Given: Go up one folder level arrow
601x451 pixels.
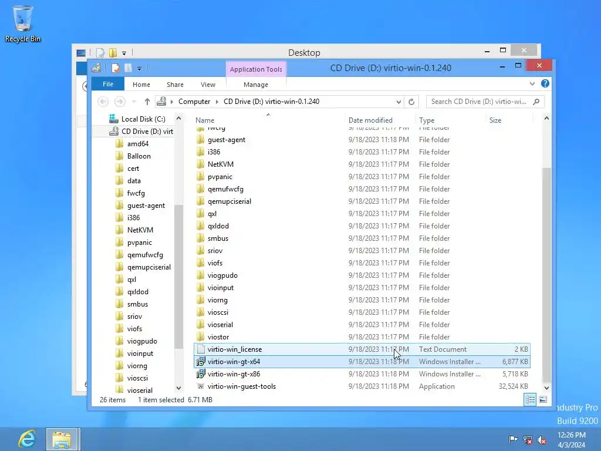Looking at the screenshot, I should (147, 102).
